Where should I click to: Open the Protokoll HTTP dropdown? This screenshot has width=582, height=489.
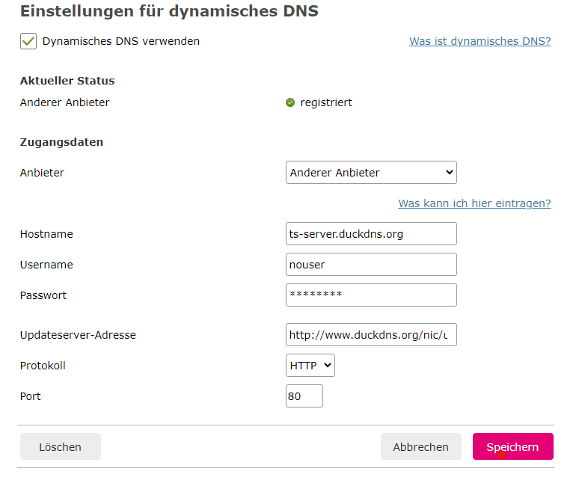pos(310,366)
